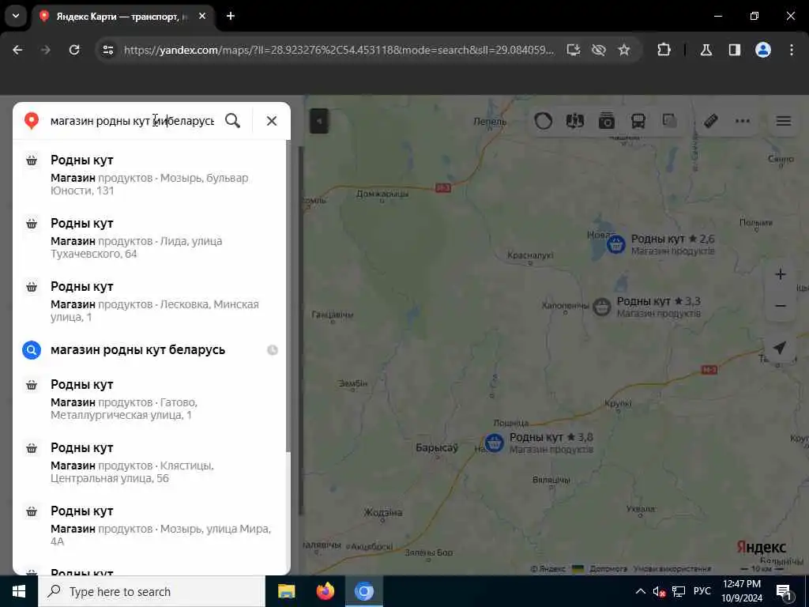Open Родны кут marker rated 2,6

click(x=615, y=244)
